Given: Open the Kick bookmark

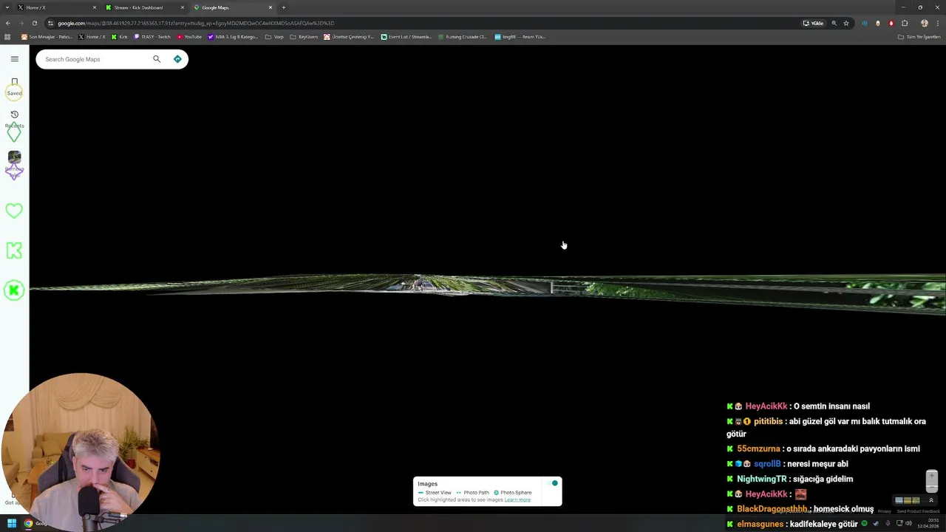Looking at the screenshot, I should 120,36.
